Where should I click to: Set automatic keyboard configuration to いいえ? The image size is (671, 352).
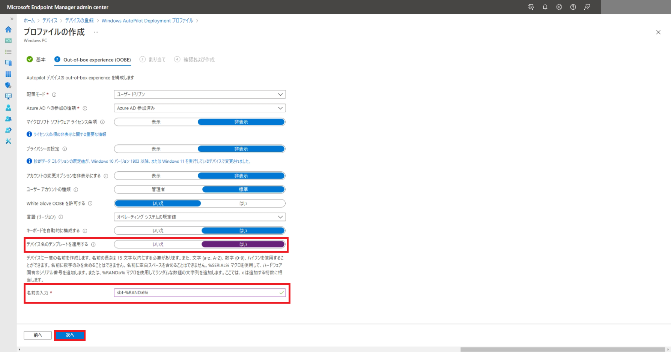pos(158,231)
